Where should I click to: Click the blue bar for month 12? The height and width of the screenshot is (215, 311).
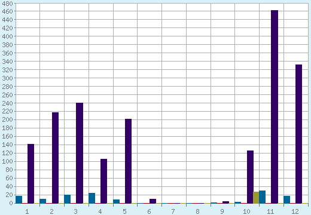[x=286, y=199]
